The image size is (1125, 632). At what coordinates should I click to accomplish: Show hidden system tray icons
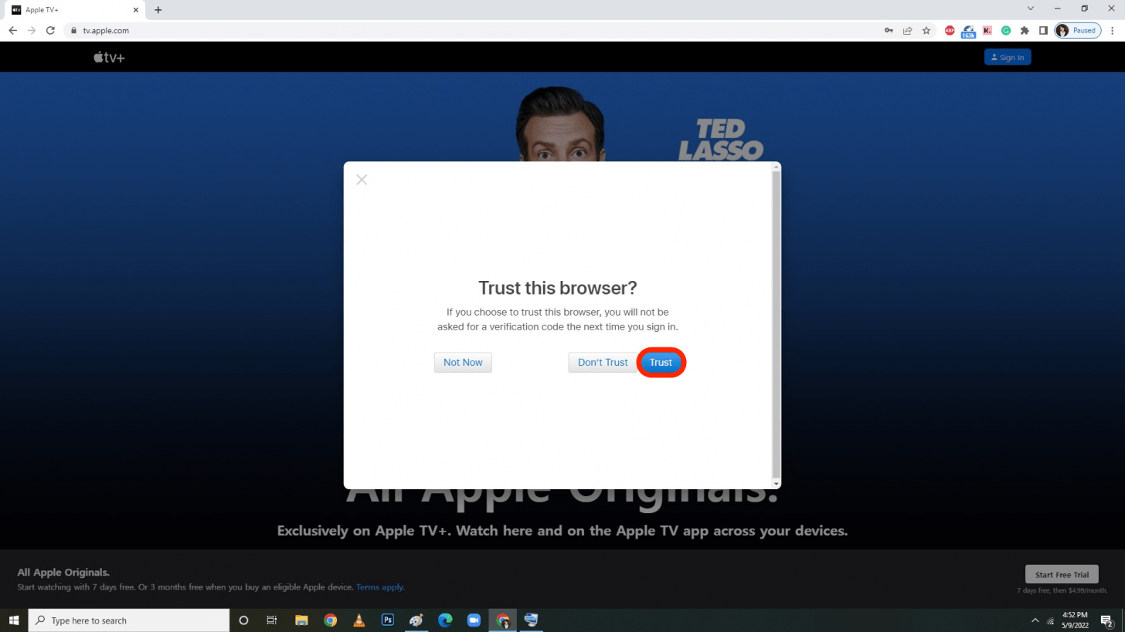(1035, 620)
